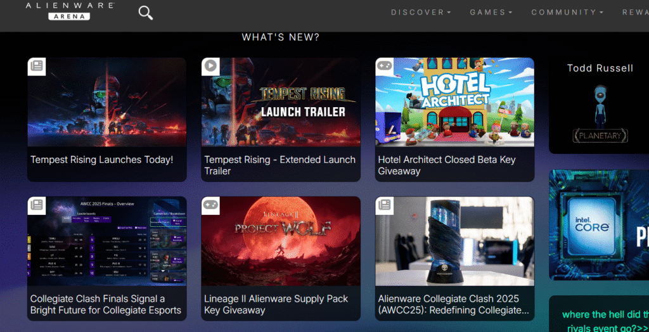The width and height of the screenshot is (649, 332).
Task: Expand the Discover dropdown menu
Action: pos(421,13)
